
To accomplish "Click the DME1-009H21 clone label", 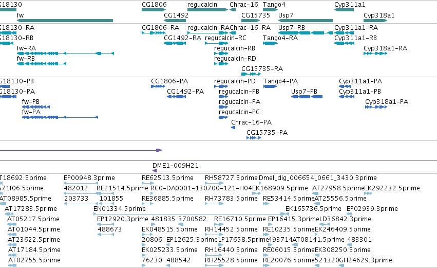I will [176, 166].
